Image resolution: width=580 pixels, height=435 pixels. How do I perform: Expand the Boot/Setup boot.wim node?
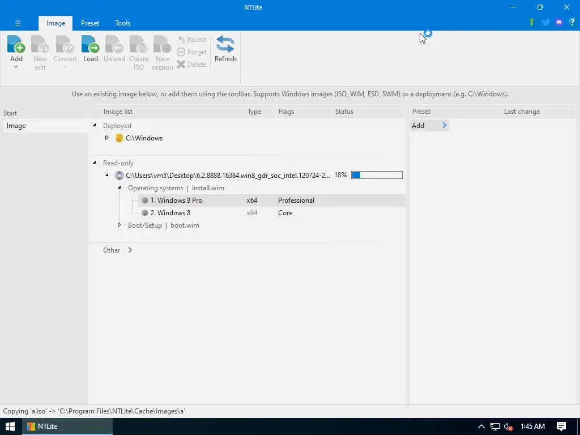click(x=119, y=225)
